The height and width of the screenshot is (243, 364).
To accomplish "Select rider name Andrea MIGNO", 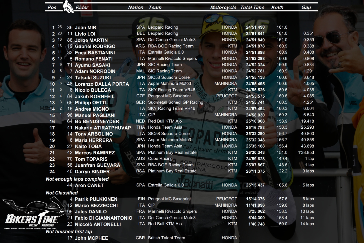I will point(92,109).
